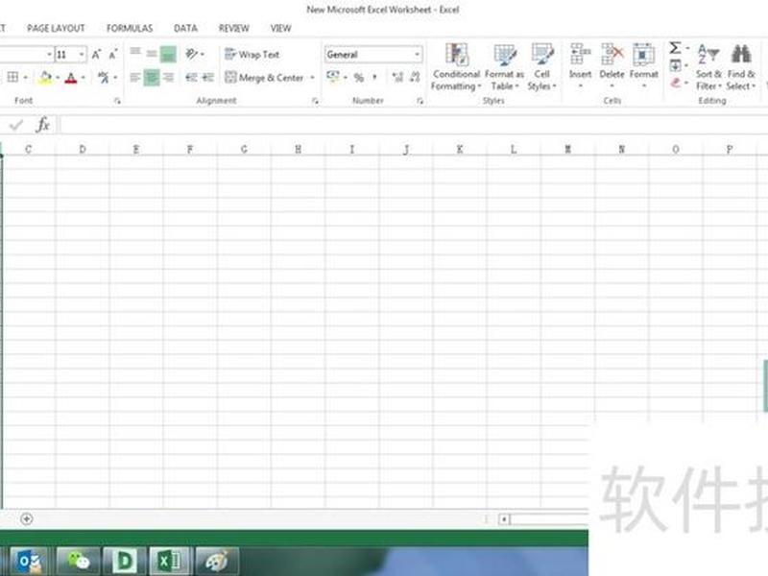This screenshot has width=768, height=576.
Task: Toggle Bottom Align
Action: click(x=168, y=54)
